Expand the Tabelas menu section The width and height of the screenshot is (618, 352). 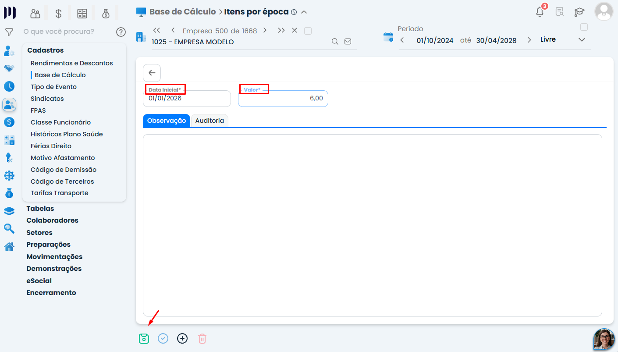(x=40, y=209)
